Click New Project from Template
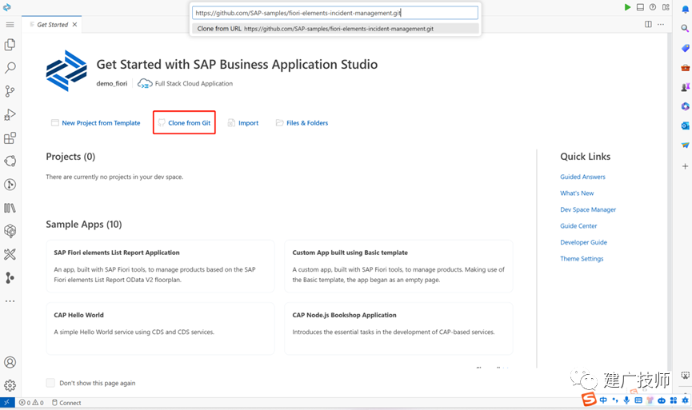The height and width of the screenshot is (410, 692). click(96, 123)
